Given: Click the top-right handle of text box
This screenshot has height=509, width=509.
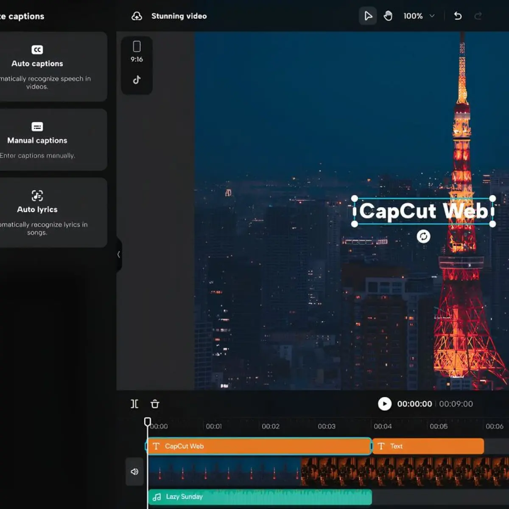Looking at the screenshot, I should (x=492, y=199).
